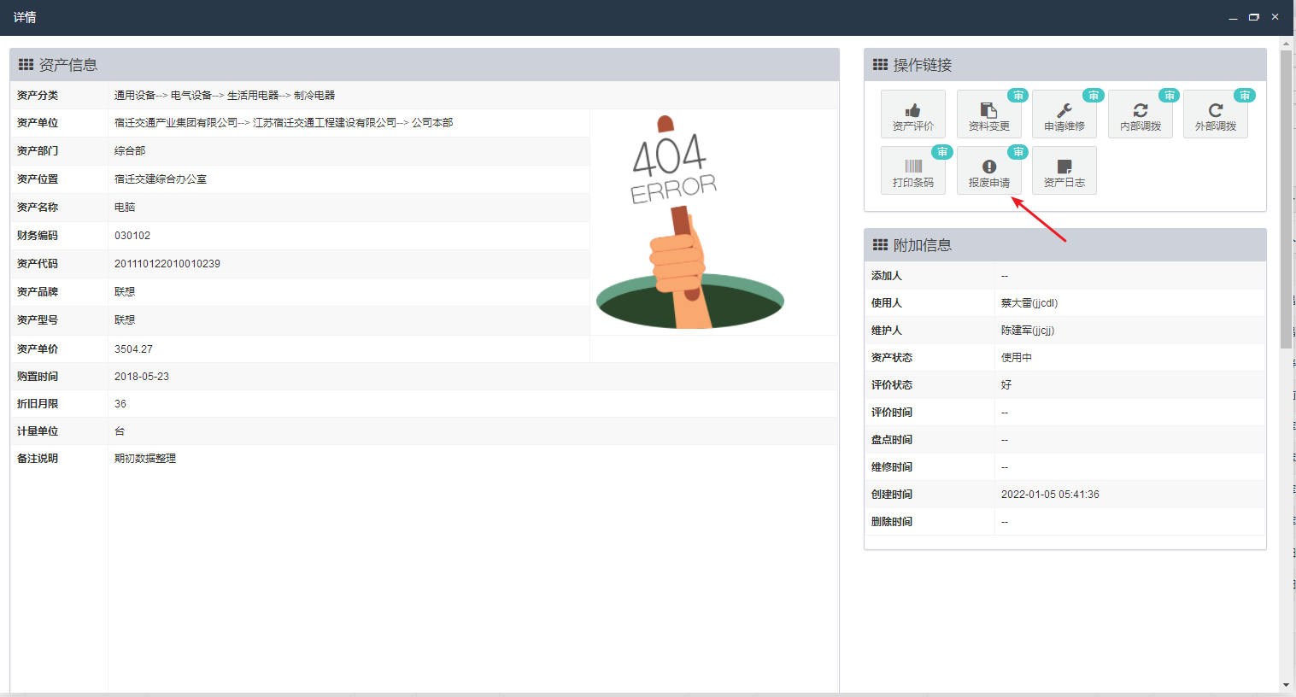Open the 报废申请 scrap request
This screenshot has height=697, width=1296.
click(988, 171)
